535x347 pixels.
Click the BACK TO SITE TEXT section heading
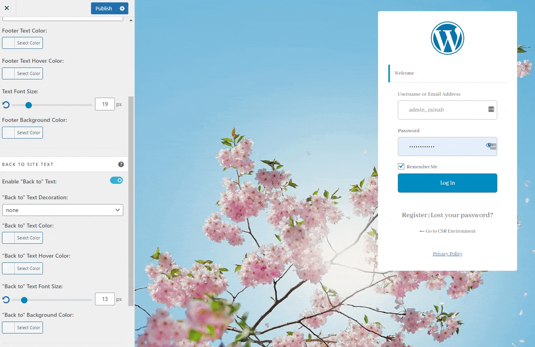28,164
